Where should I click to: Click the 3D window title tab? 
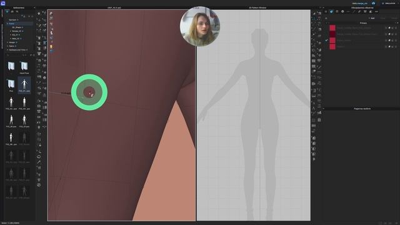114,8
